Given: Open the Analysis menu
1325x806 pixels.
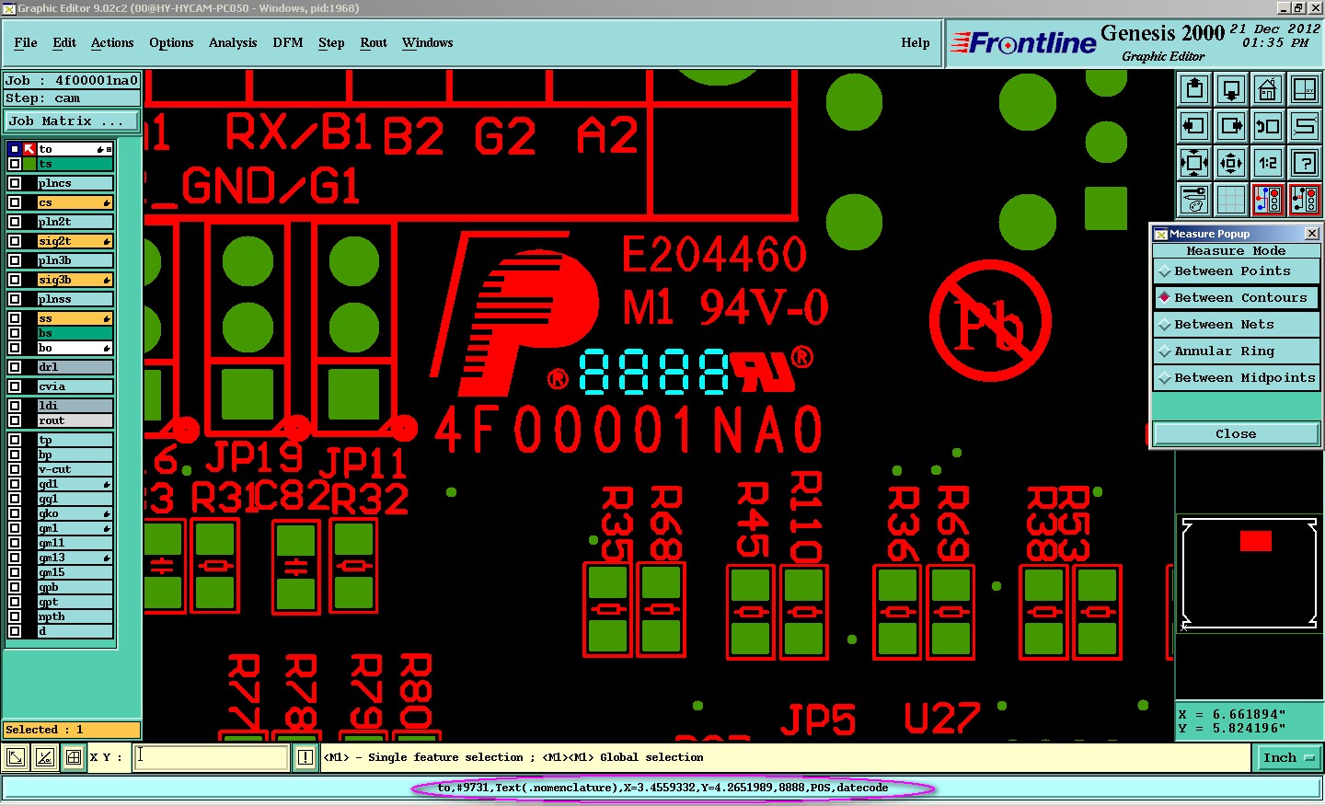Looking at the screenshot, I should click(233, 43).
